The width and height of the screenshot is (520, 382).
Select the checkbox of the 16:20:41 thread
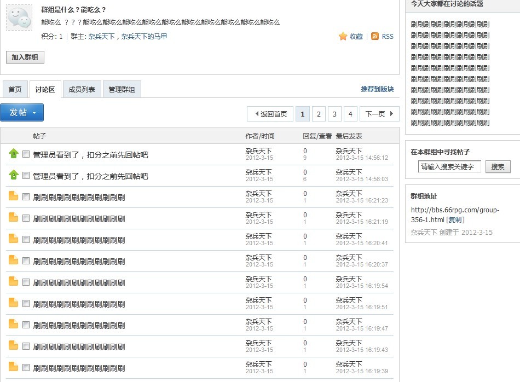click(x=26, y=239)
